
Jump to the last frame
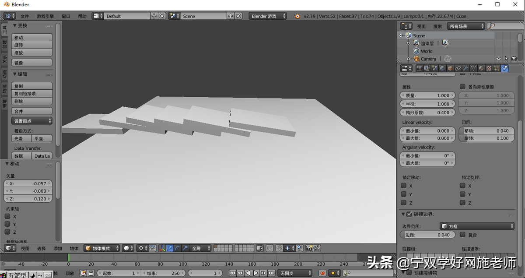point(271,273)
